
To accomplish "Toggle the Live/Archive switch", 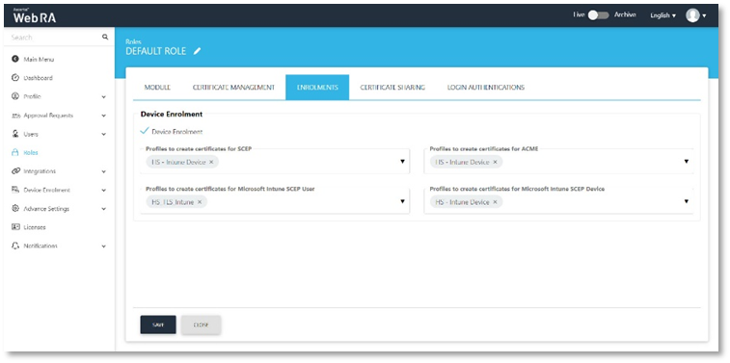I will pyautogui.click(x=598, y=15).
